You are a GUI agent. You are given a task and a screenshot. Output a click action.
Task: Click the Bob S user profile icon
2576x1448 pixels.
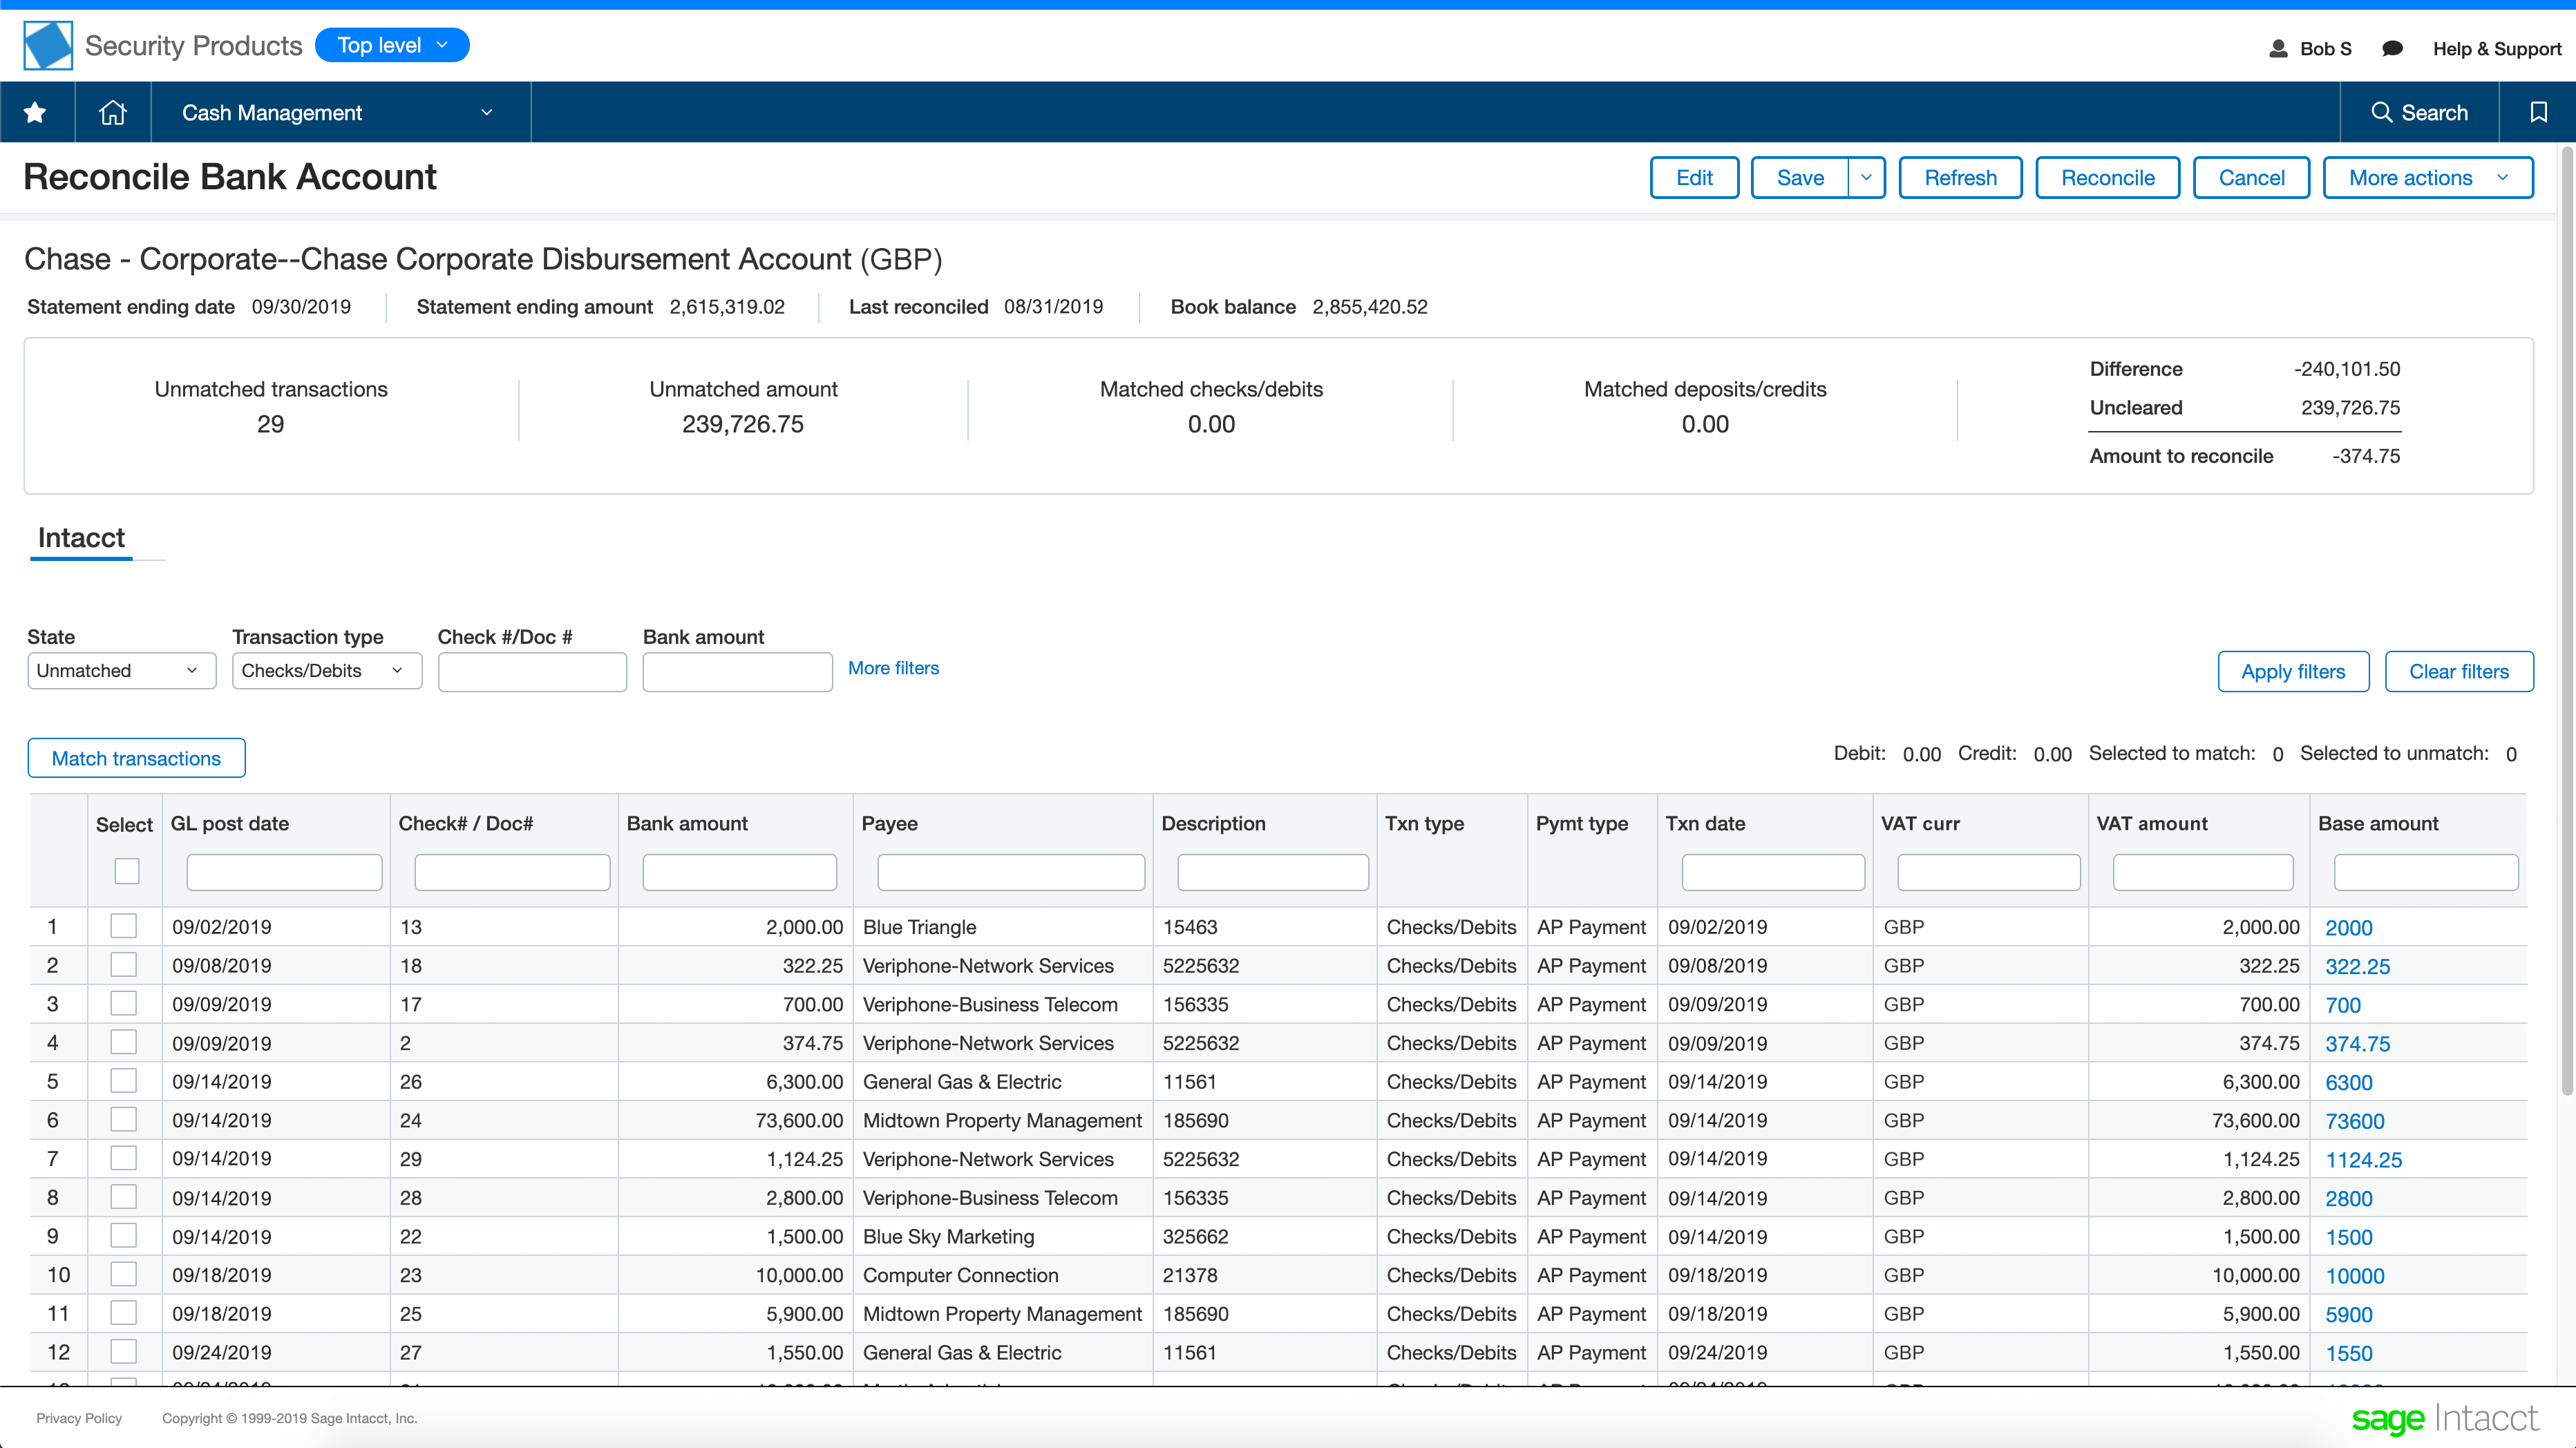click(2278, 48)
